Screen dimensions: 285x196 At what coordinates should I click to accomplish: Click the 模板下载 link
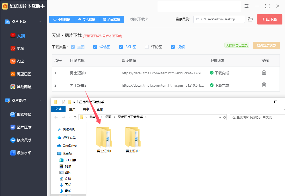139,19
